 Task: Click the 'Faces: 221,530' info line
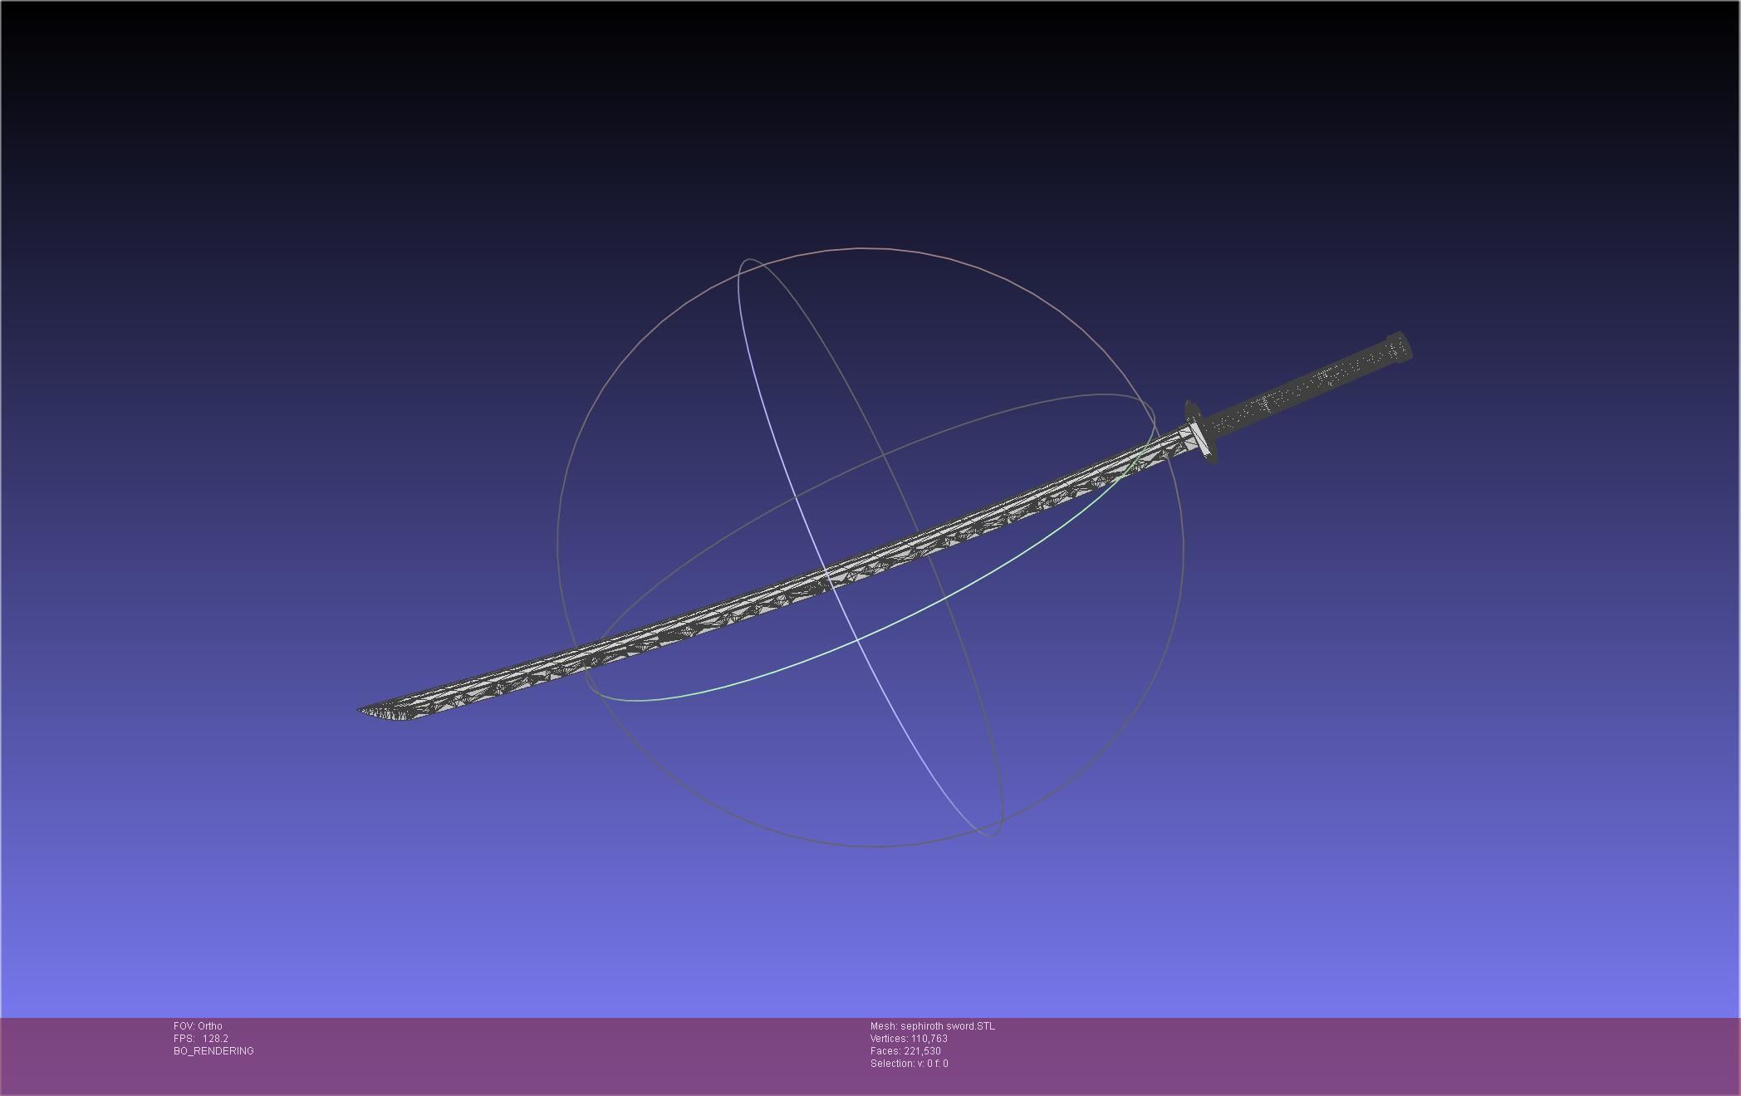(x=905, y=1051)
